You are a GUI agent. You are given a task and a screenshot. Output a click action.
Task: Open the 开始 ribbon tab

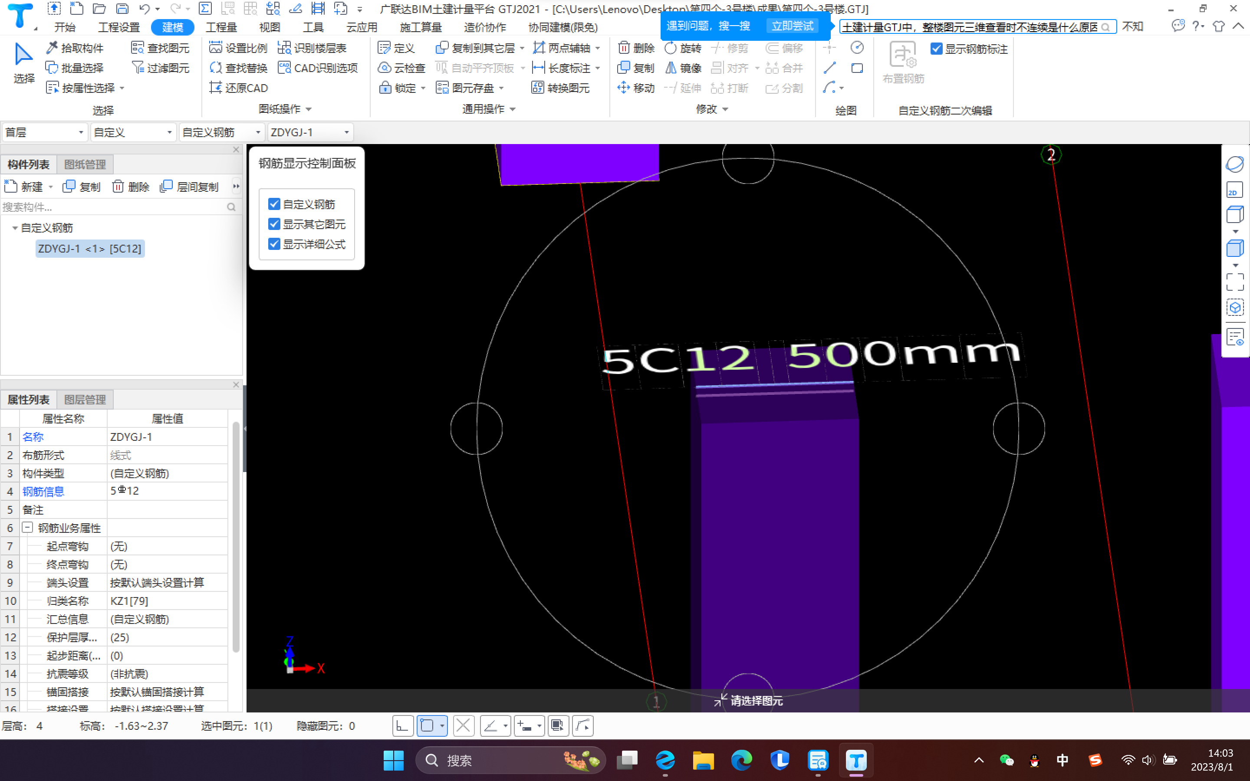(65, 27)
